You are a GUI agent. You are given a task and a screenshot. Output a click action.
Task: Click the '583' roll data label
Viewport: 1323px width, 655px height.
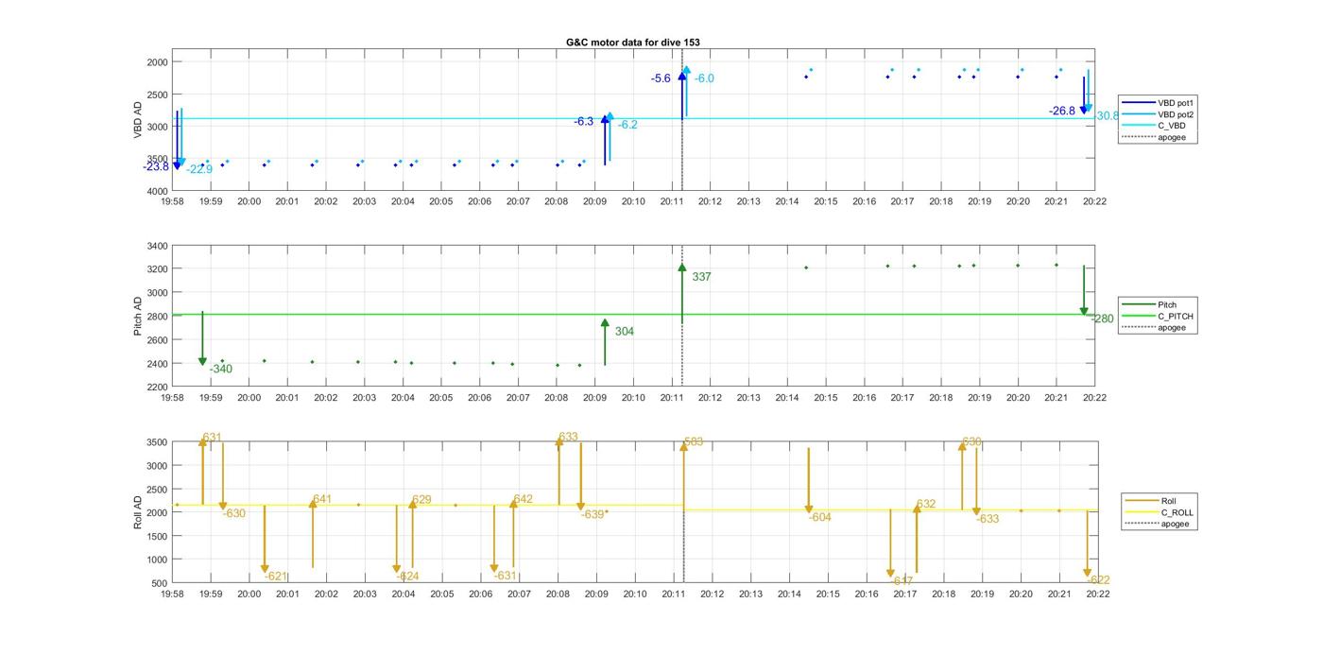click(x=694, y=441)
